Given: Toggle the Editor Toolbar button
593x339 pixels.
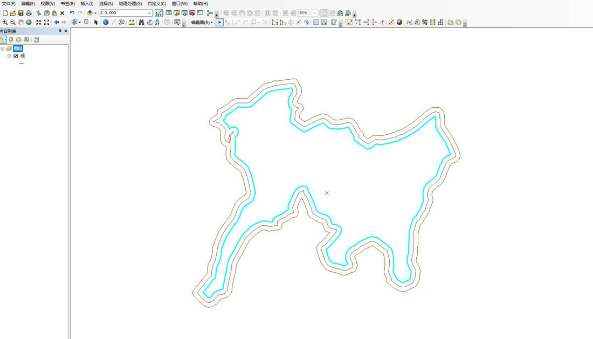Looking at the screenshot, I should tap(158, 13).
